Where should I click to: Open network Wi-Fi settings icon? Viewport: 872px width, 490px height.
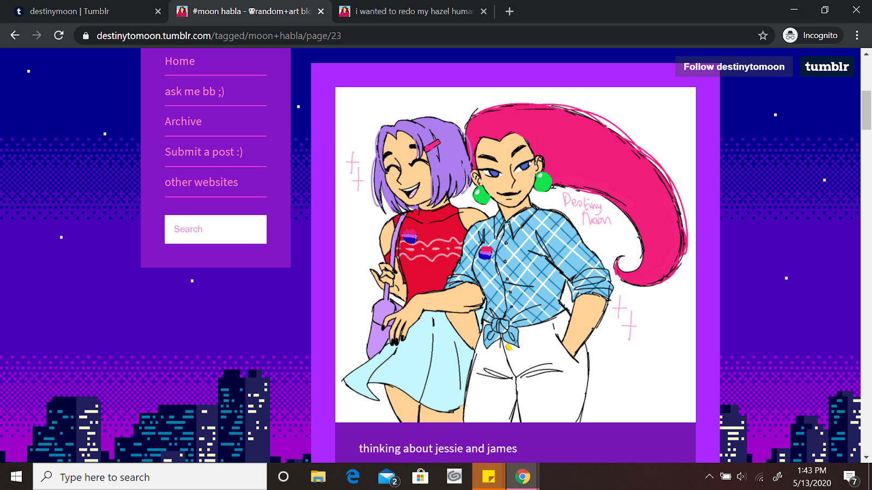pyautogui.click(x=759, y=477)
